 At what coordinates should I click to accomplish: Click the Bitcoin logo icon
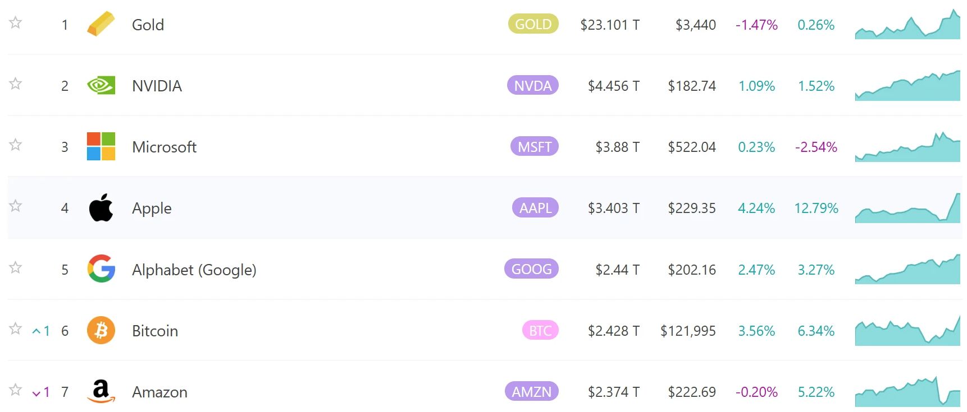101,330
